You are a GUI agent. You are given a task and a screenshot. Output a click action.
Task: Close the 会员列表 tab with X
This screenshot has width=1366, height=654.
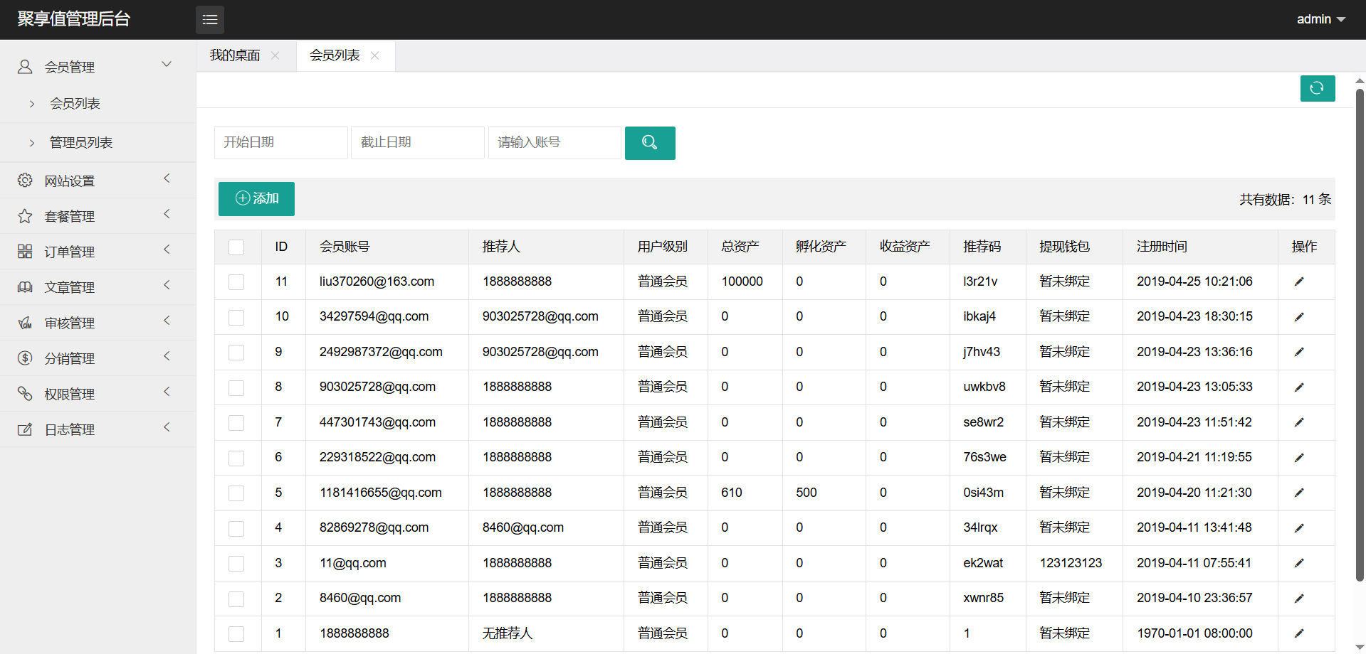coord(375,55)
